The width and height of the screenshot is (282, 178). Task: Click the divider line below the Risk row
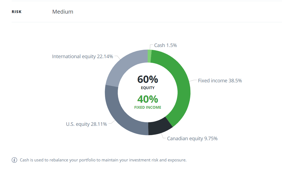pos(147,22)
